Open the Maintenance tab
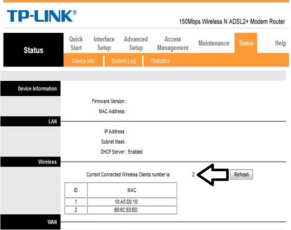This screenshot has height=230, width=291. (214, 43)
